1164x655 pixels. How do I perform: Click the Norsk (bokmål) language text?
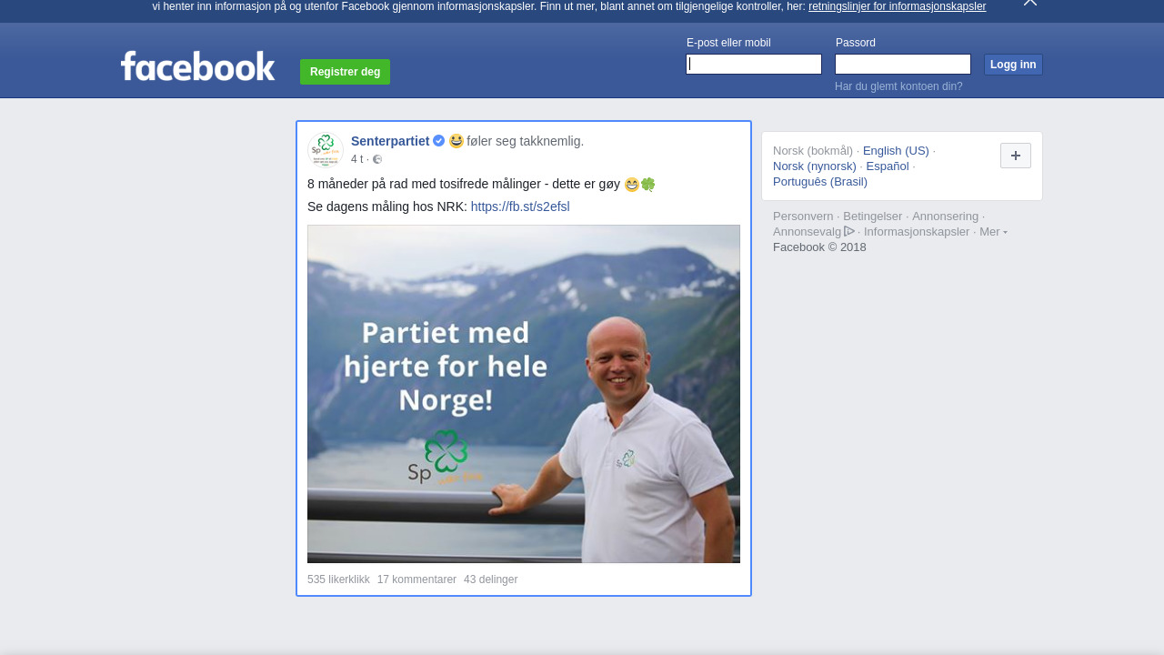point(813,151)
